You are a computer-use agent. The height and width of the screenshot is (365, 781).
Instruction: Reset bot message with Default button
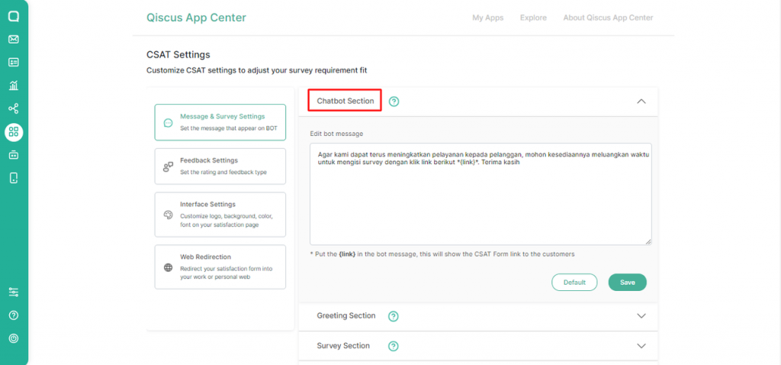[x=574, y=283]
